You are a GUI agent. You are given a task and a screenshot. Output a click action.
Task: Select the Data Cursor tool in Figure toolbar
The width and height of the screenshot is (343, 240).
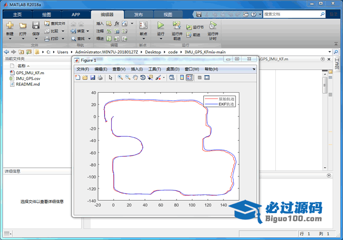(x=150, y=77)
